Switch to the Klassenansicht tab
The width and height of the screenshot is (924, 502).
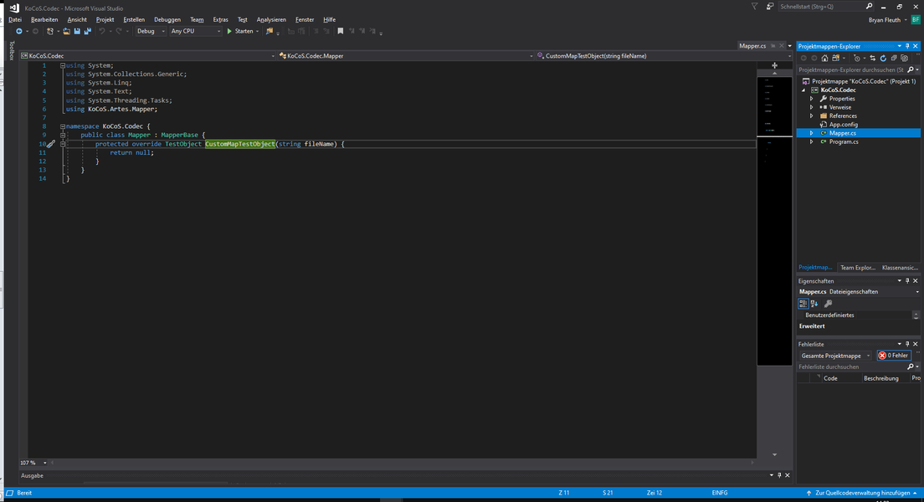coord(900,268)
